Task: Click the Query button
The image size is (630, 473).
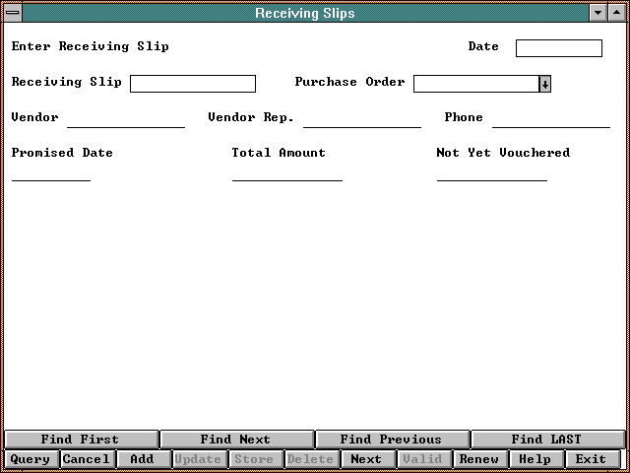Action: [31, 459]
